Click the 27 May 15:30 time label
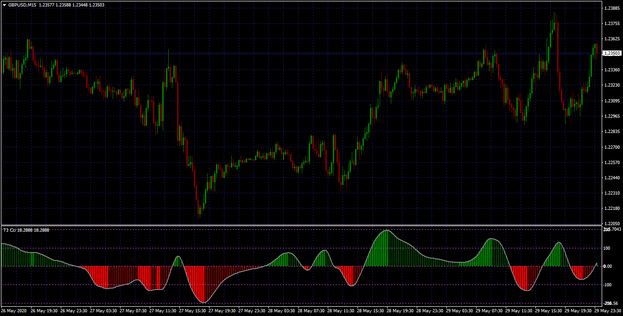The width and height of the screenshot is (623, 316). pyautogui.click(x=194, y=311)
